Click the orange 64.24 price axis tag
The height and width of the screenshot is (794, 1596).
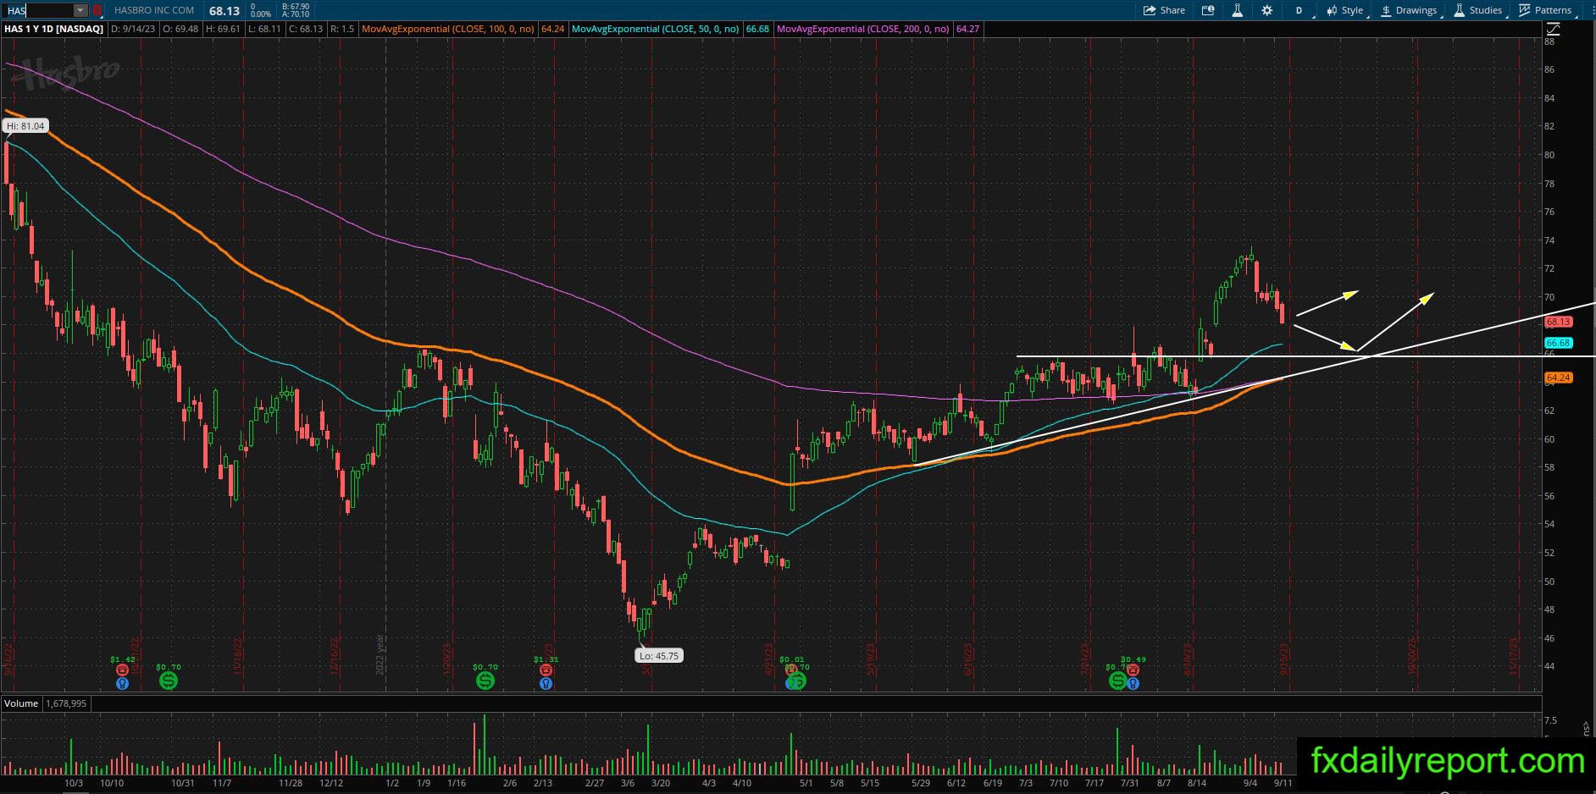[1559, 378]
